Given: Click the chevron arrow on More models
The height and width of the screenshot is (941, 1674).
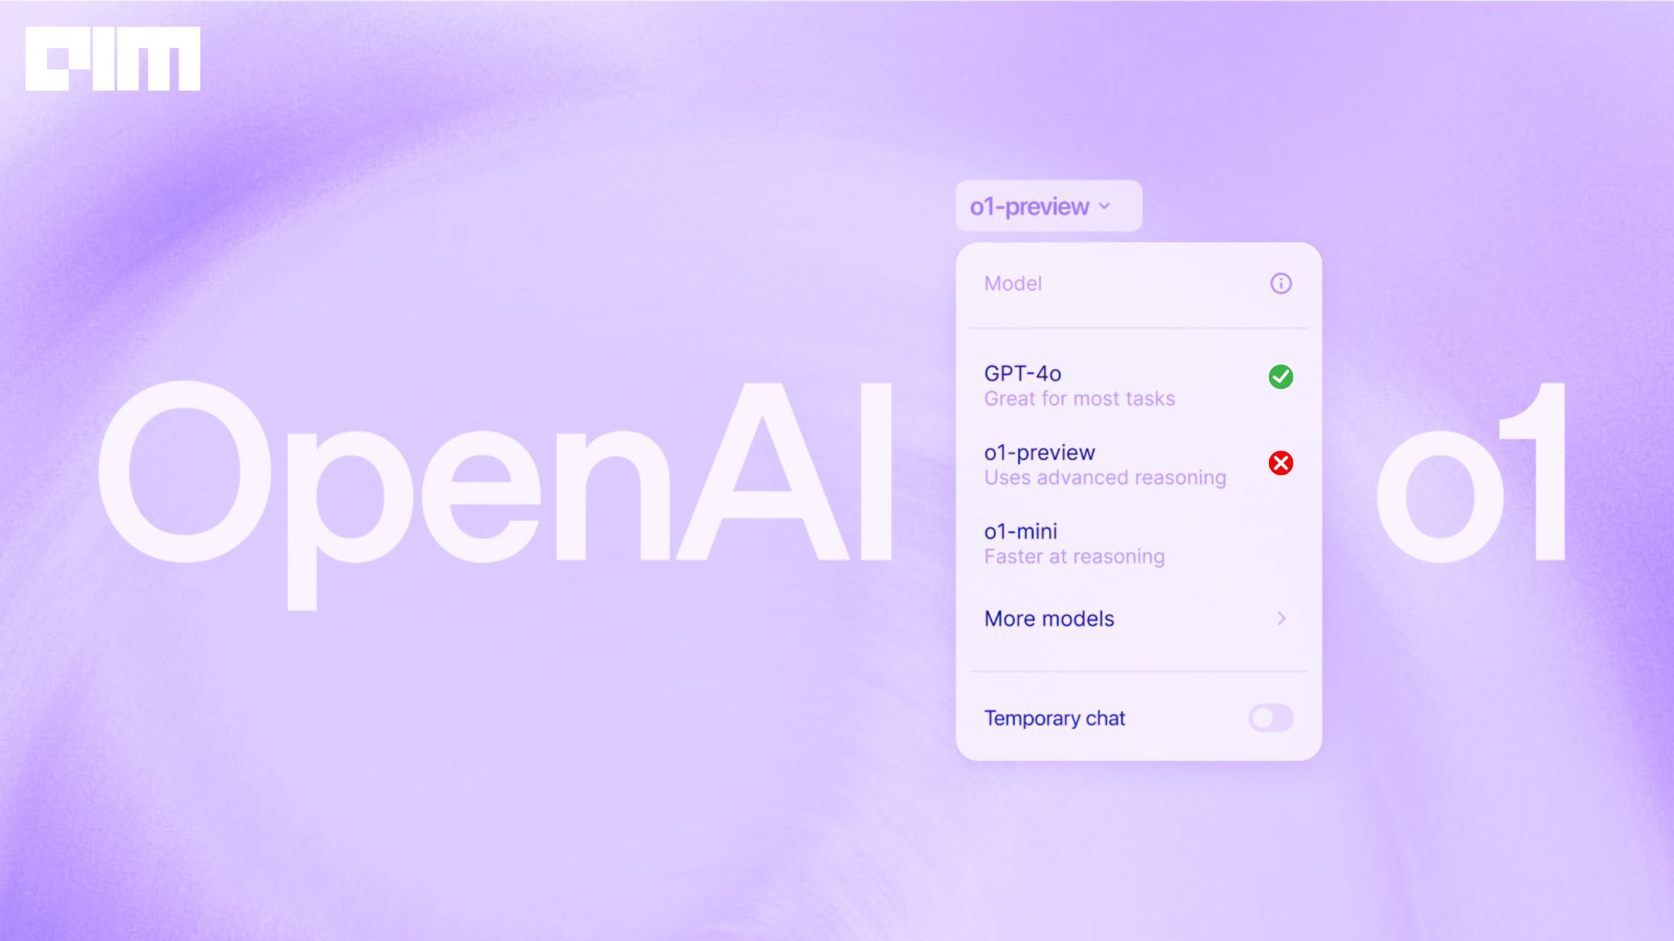Looking at the screenshot, I should point(1282,618).
